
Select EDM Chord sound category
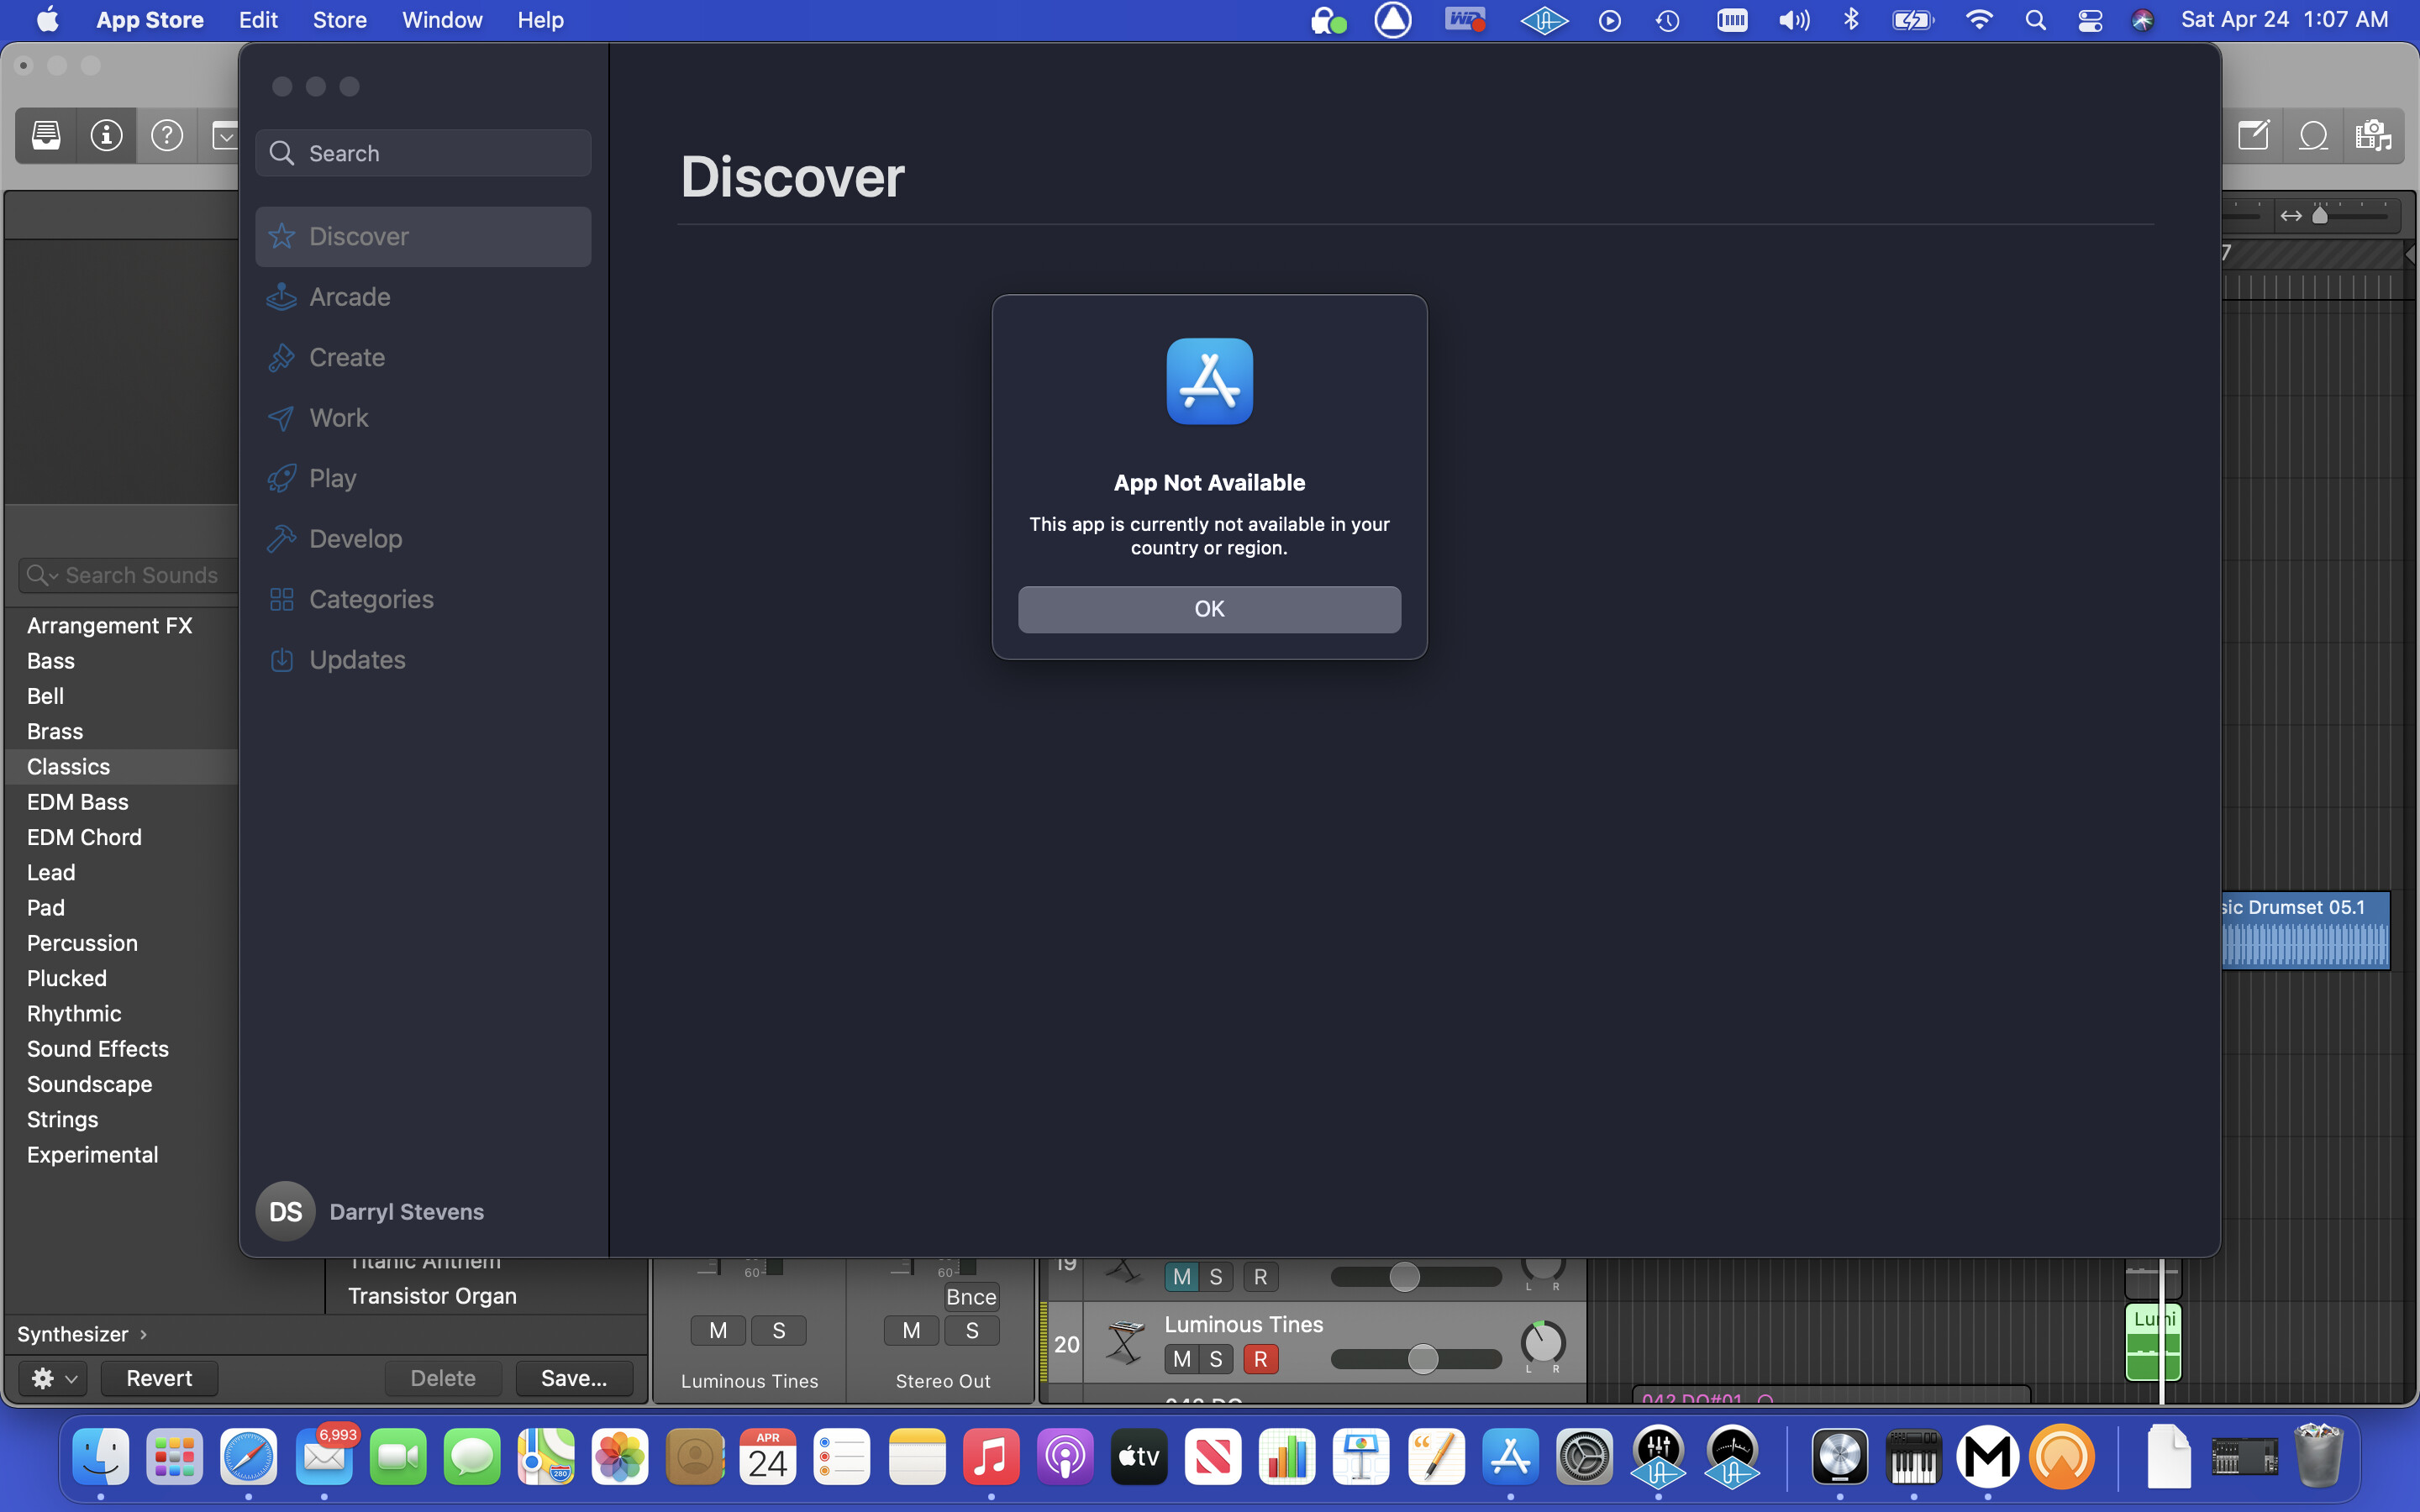pos(84,838)
